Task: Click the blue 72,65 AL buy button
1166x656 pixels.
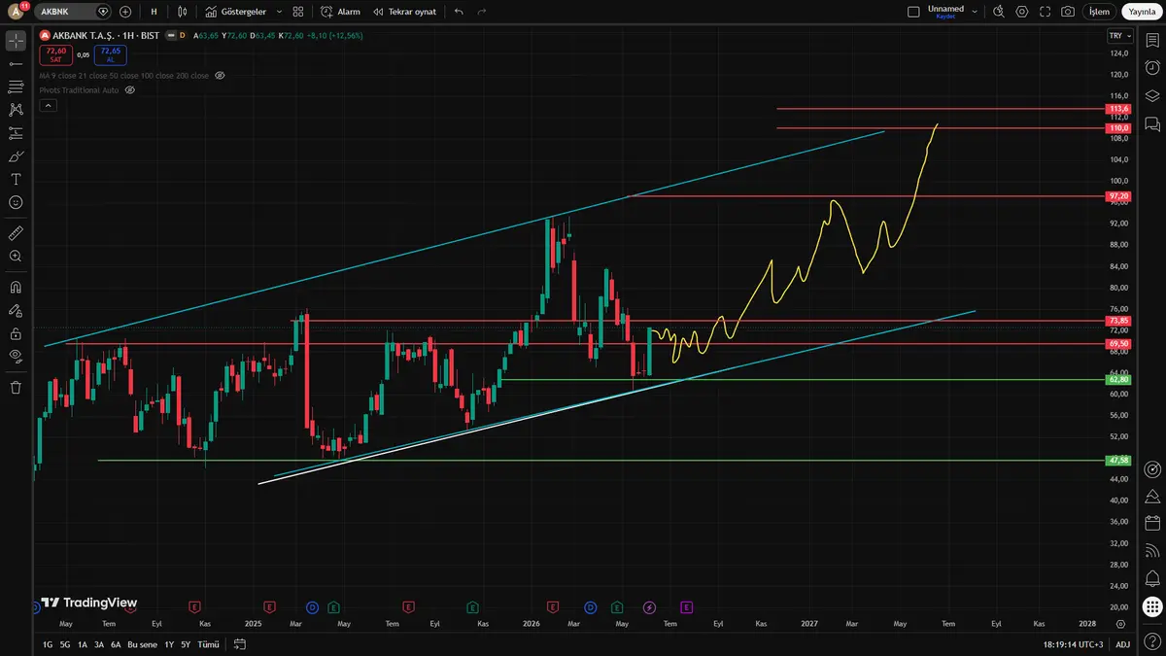Action: (x=110, y=53)
